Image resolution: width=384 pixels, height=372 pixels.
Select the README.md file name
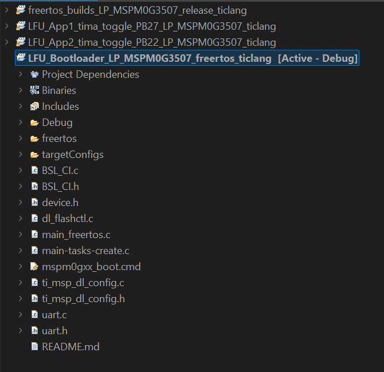(x=70, y=347)
